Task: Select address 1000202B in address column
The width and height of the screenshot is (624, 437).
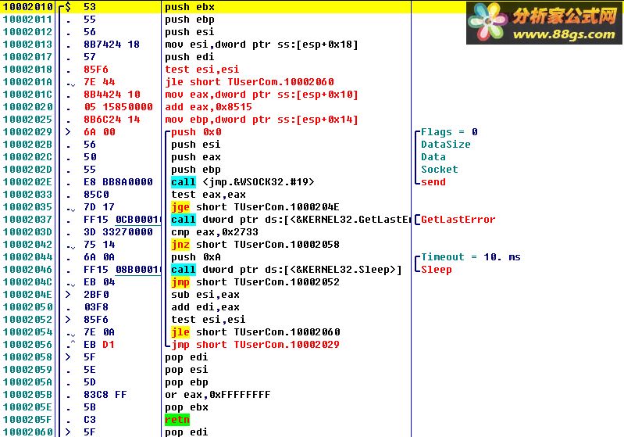Action: click(x=27, y=145)
